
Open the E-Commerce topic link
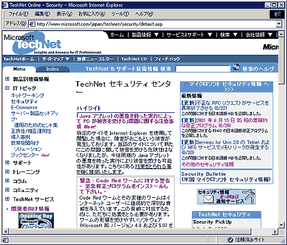pos(24,108)
